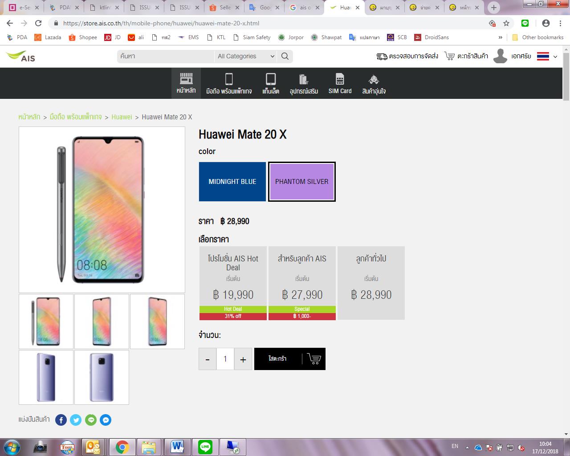Viewport: 570px width, 456px height.
Task: Open the Other bookmarks folder
Action: (x=538, y=37)
